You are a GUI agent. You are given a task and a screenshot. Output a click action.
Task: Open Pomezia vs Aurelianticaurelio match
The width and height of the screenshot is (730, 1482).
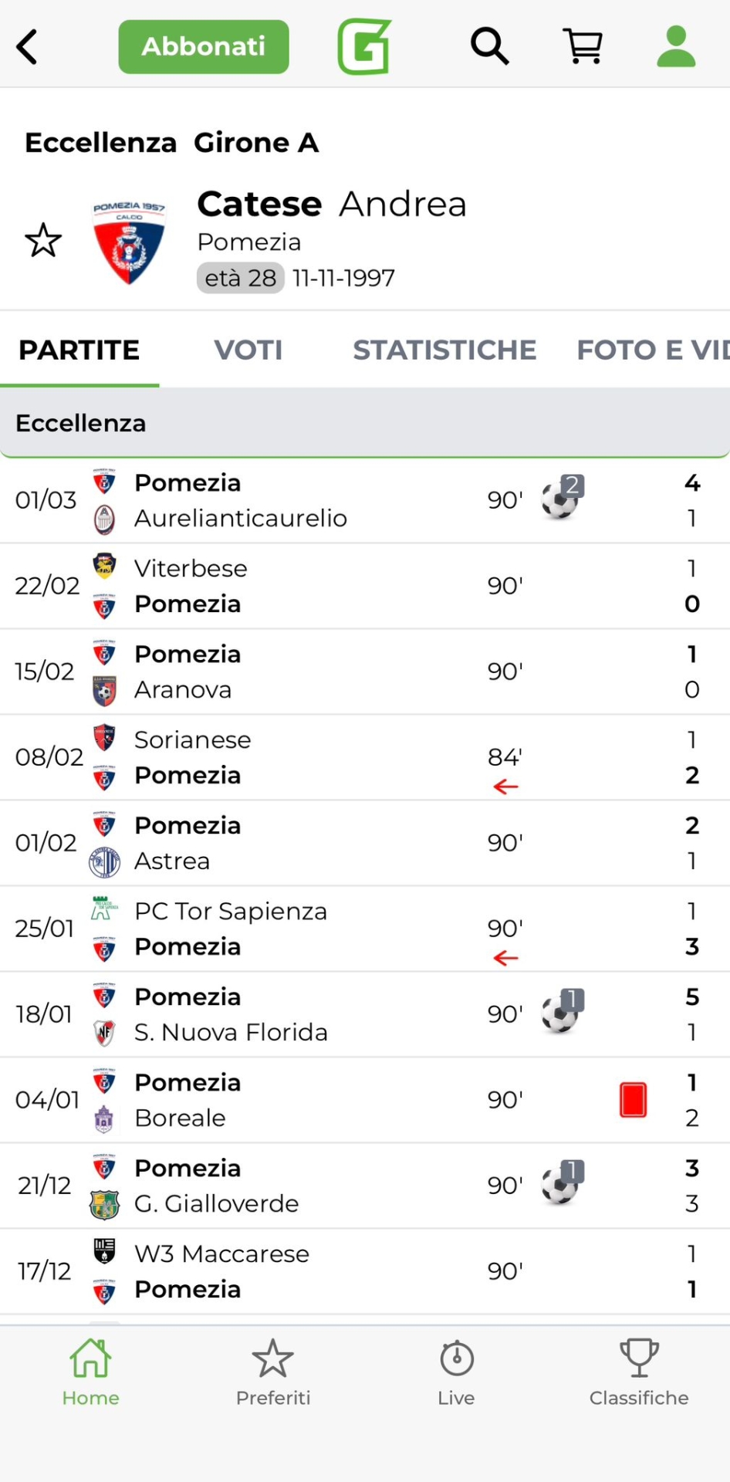309,500
